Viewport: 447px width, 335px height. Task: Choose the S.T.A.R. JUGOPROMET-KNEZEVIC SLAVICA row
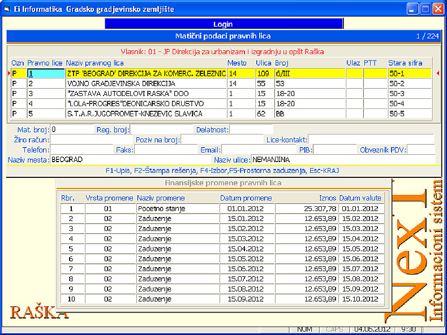(145, 114)
